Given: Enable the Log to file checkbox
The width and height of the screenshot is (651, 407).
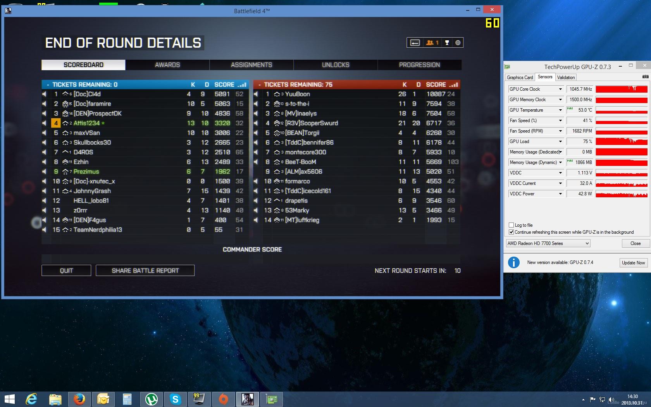Looking at the screenshot, I should pos(511,225).
